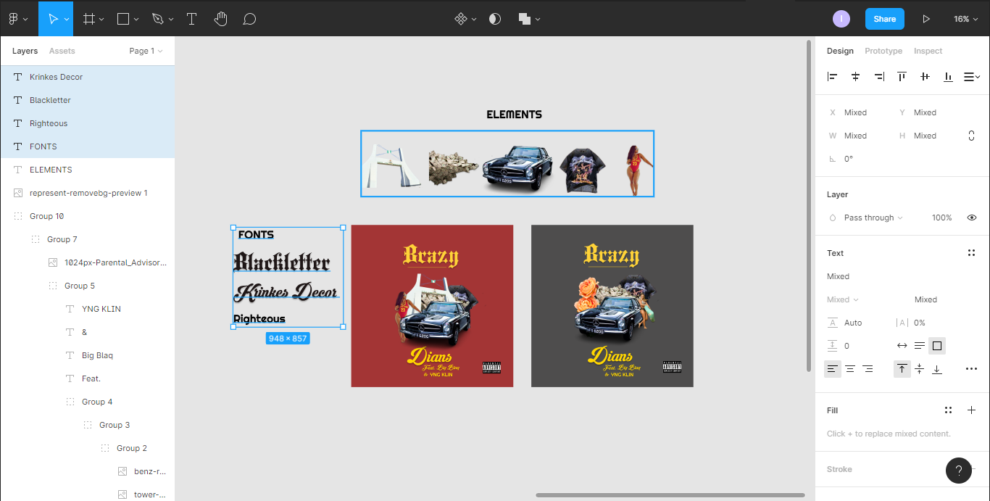Toggle constrain proportions lock
Viewport: 990px width, 501px height.
971,136
